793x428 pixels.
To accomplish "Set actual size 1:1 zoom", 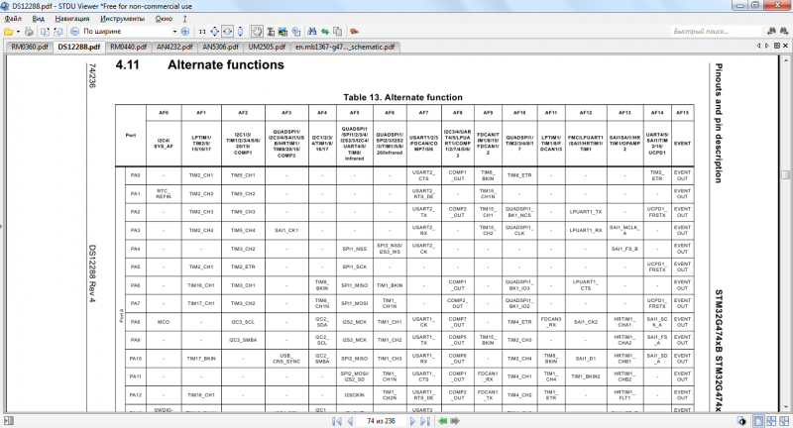I will tap(202, 32).
